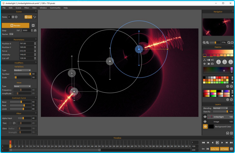The width and height of the screenshot is (235, 153).
Task: Click the loop arrow palette icon
Action: point(212,64)
